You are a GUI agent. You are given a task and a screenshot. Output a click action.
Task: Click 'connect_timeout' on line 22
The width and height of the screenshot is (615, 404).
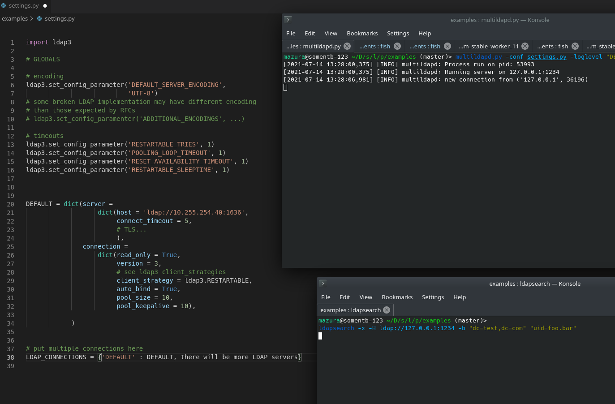point(145,221)
